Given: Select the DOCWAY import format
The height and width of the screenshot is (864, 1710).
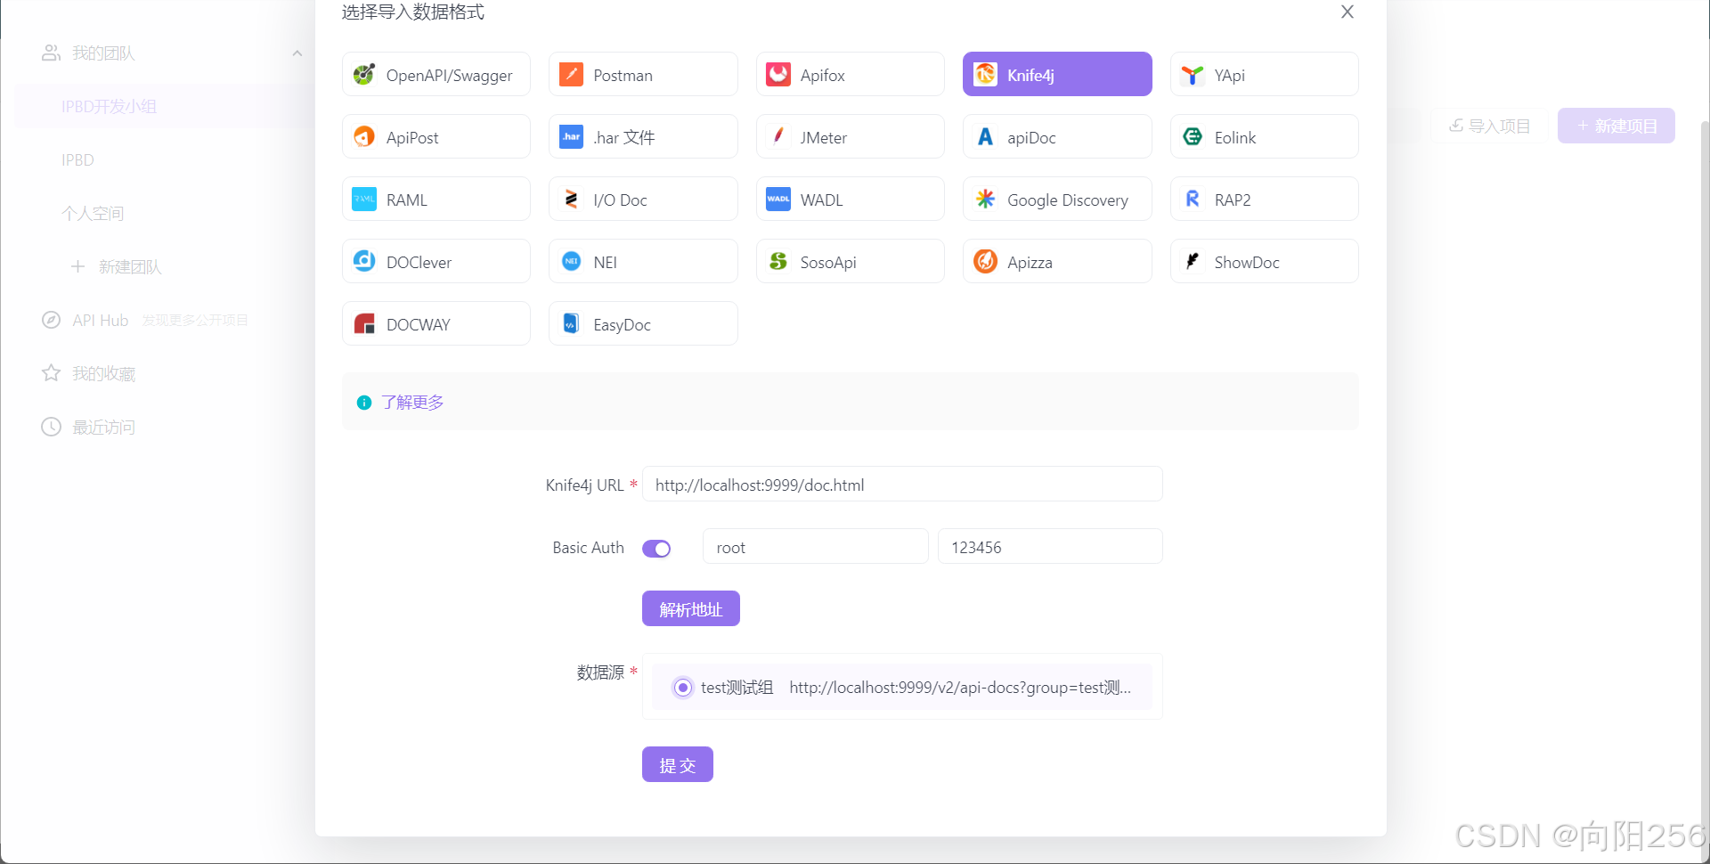Looking at the screenshot, I should pyautogui.click(x=436, y=324).
